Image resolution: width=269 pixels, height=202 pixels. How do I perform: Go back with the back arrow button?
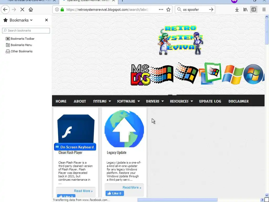pos(5,9)
